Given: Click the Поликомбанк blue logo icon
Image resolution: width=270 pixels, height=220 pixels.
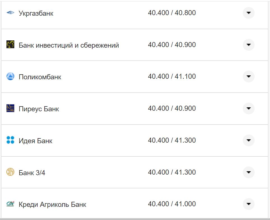Looking at the screenshot, I should pos(10,77).
